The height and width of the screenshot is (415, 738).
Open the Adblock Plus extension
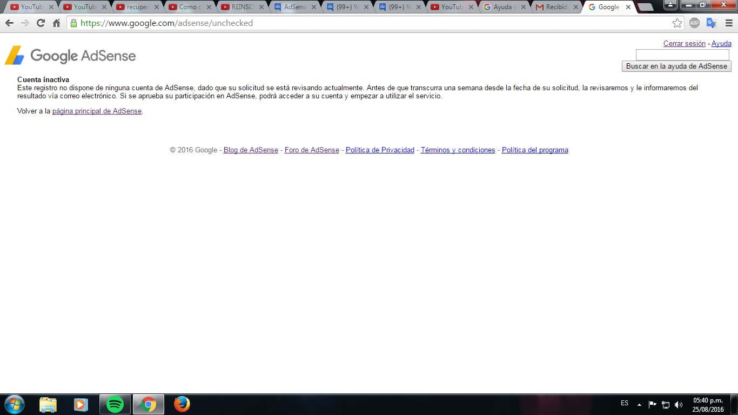[695, 23]
